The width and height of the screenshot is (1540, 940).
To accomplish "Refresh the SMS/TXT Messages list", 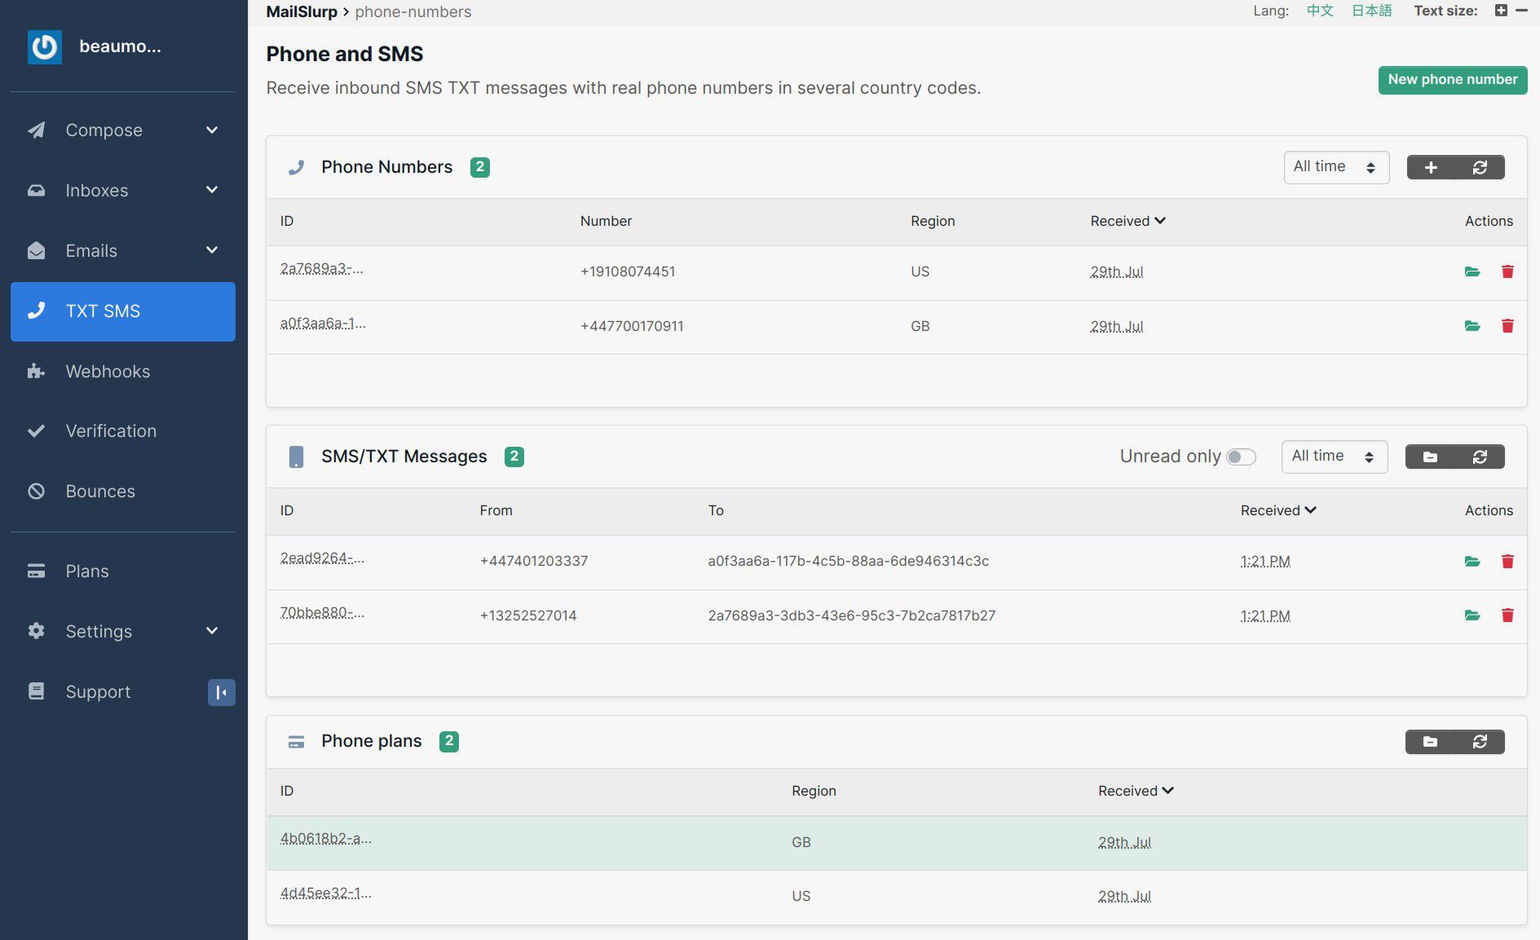I will pos(1480,457).
